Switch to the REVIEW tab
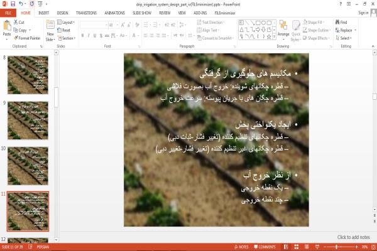 point(165,13)
